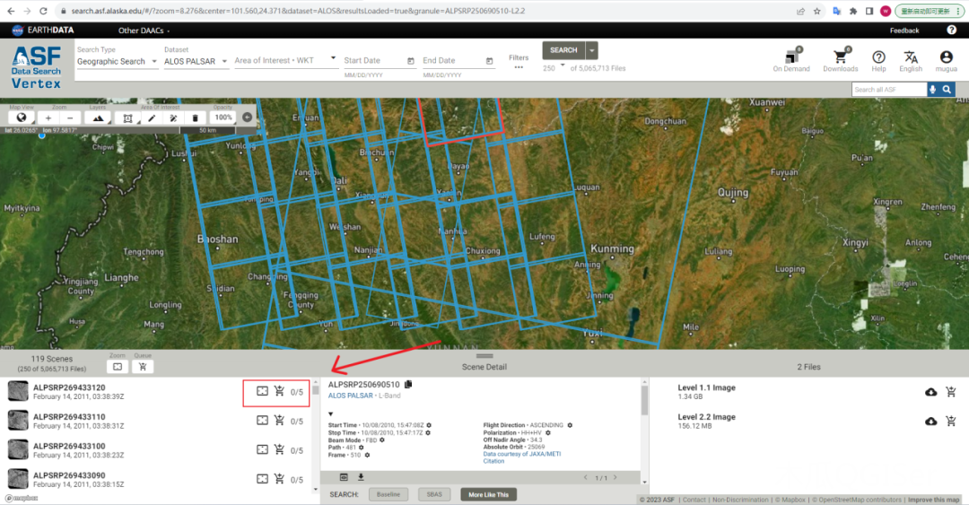Clear the area of interest trash icon
This screenshot has height=505, width=969.
tap(196, 118)
